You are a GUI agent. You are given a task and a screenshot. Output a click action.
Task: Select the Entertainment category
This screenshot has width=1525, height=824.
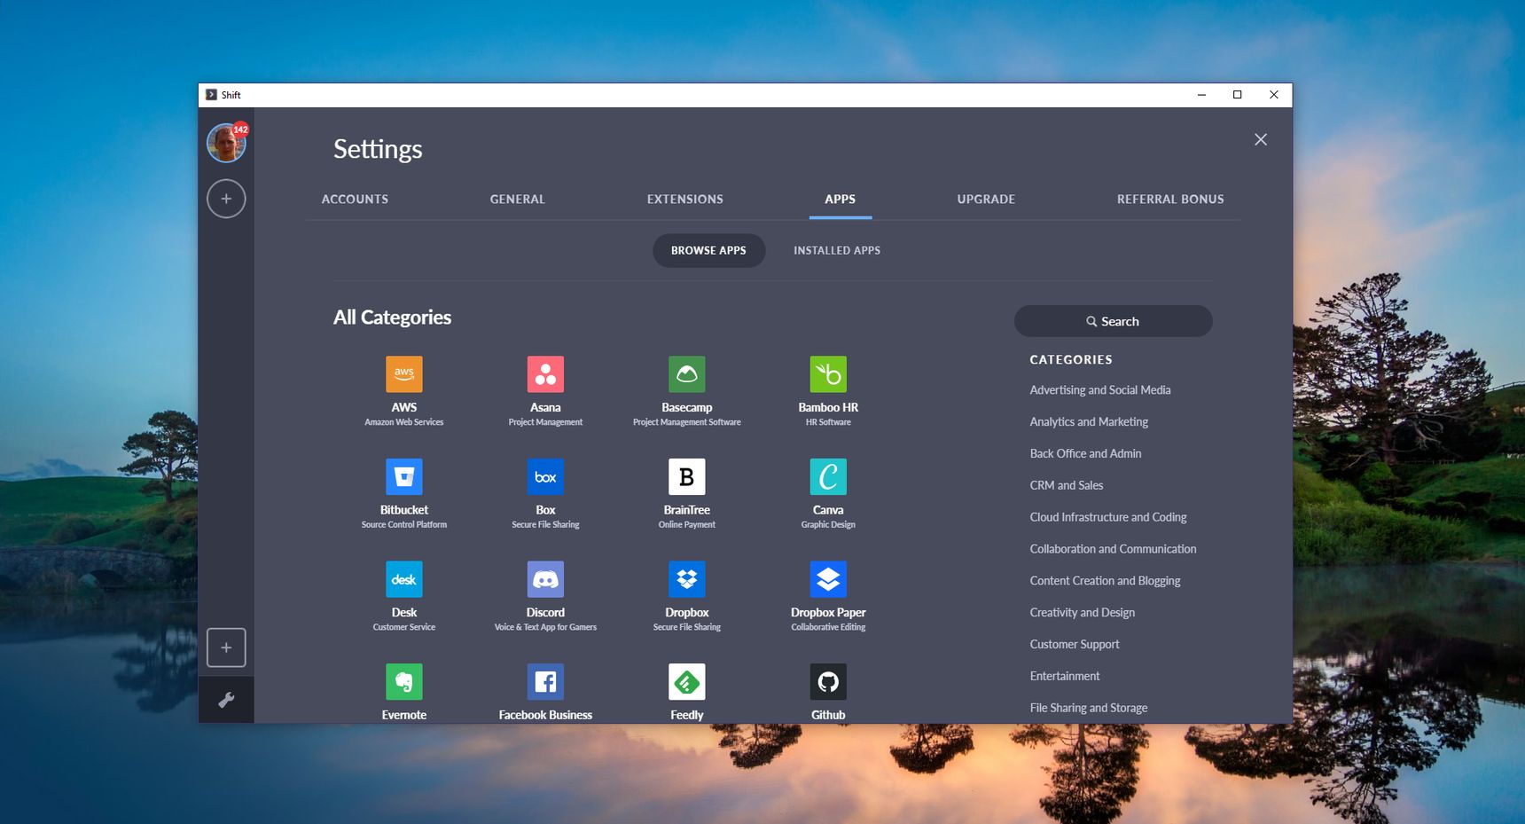pos(1065,677)
